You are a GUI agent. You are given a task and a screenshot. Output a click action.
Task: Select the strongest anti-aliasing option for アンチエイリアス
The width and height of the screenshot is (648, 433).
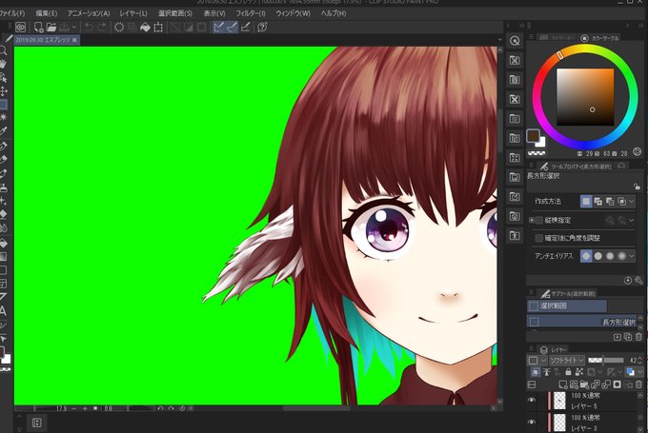pos(622,256)
